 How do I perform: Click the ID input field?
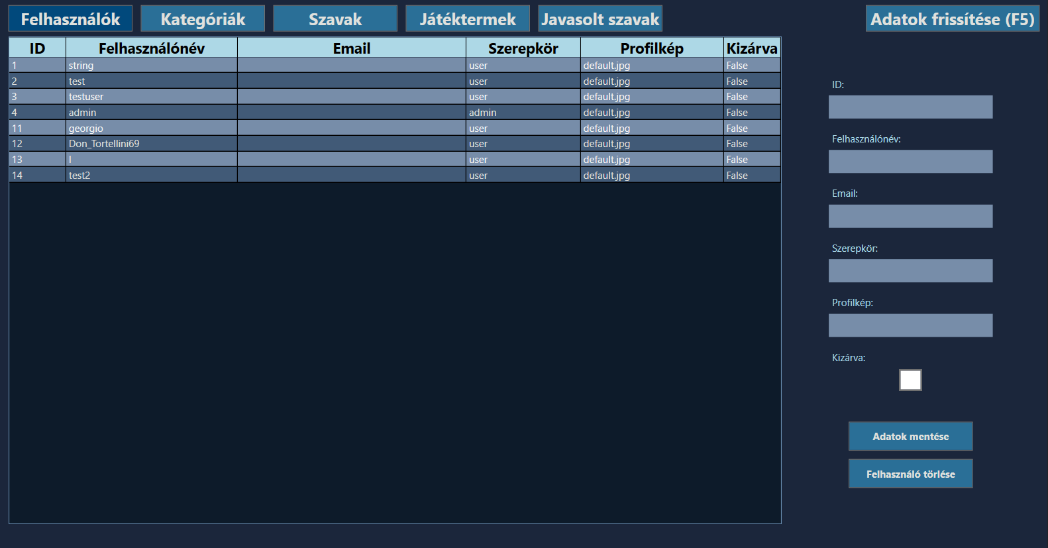point(910,107)
